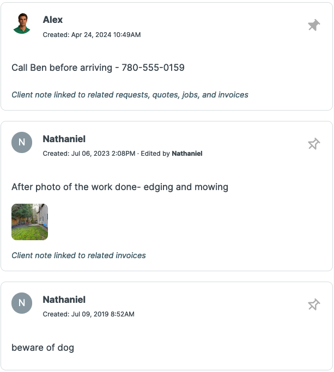Unpin Alex's note about calling Ben
The width and height of the screenshot is (334, 372).
(x=314, y=25)
